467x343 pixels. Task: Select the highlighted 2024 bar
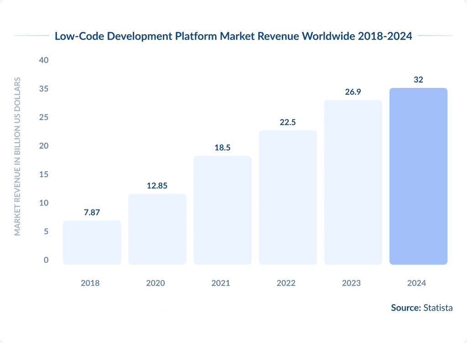click(x=418, y=175)
